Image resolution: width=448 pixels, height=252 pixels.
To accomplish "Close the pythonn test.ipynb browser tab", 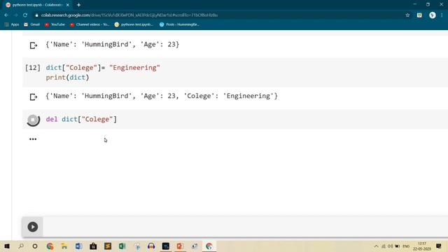I will click(x=68, y=5).
